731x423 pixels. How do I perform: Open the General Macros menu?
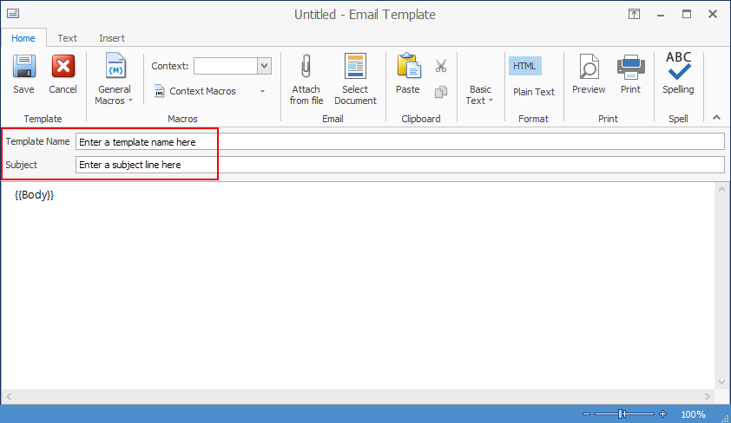(x=115, y=79)
